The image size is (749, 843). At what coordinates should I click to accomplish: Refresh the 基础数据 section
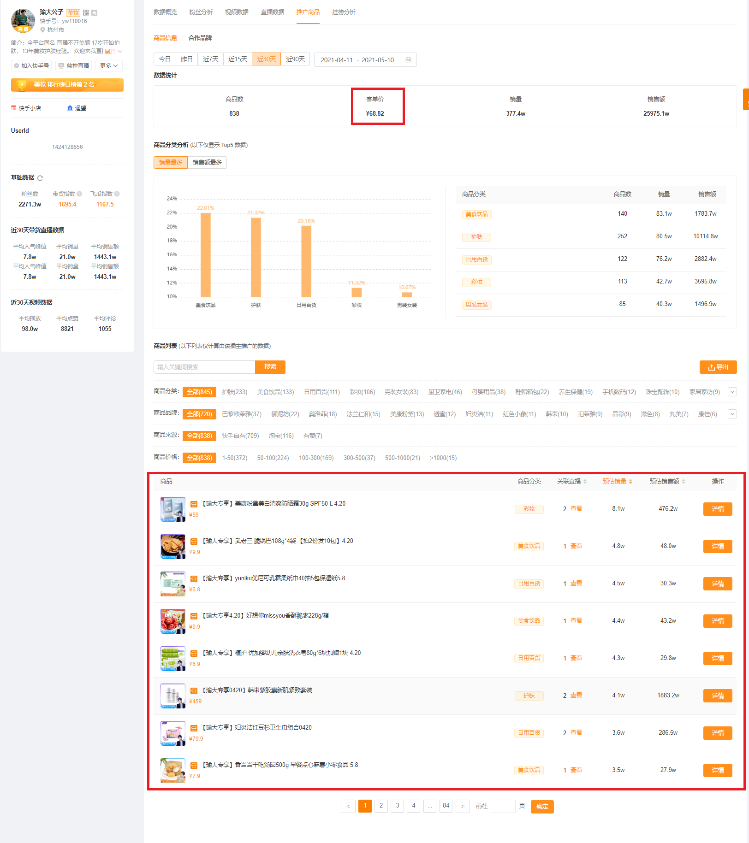(40, 178)
